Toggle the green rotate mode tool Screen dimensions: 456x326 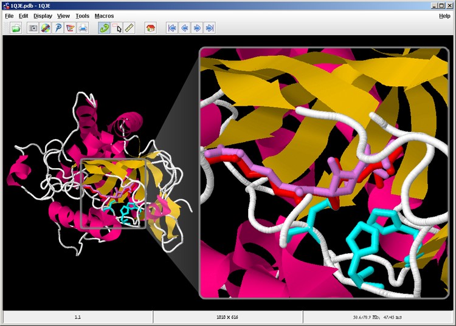[x=104, y=28]
